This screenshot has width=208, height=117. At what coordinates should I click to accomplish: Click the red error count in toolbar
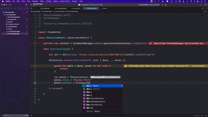click(162, 5)
